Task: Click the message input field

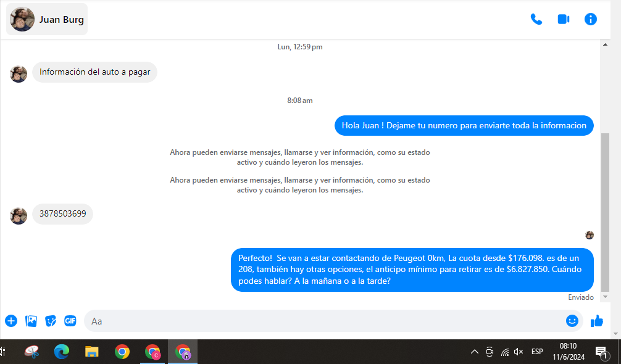Action: 321,321
